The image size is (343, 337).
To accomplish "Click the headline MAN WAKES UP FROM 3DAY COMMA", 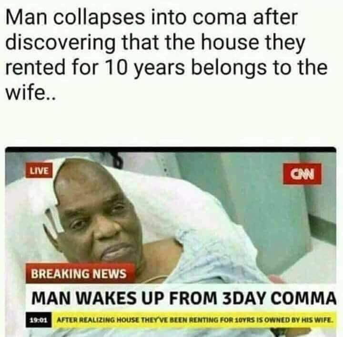I will coord(184,298).
